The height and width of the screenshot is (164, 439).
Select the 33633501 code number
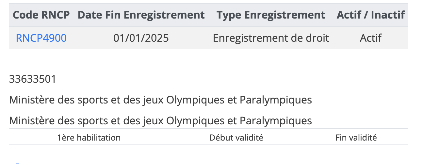point(33,79)
